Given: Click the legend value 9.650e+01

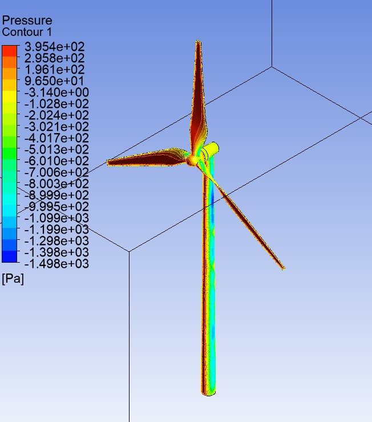Looking at the screenshot, I should coord(54,81).
